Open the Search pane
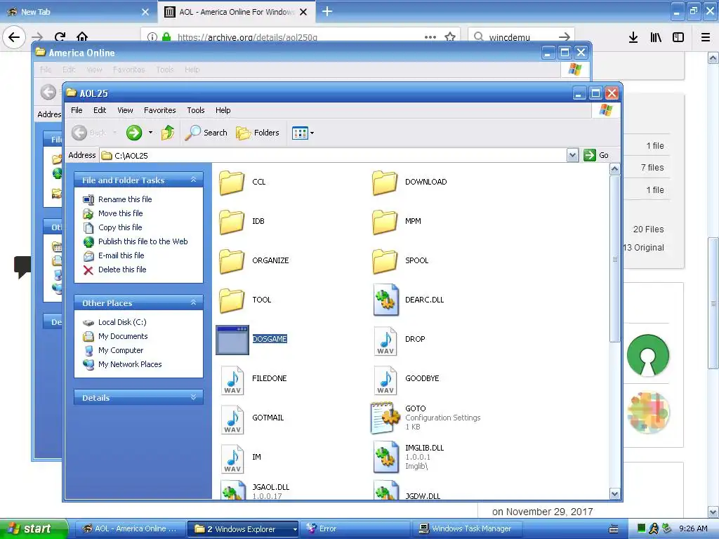This screenshot has width=719, height=539. tap(206, 133)
